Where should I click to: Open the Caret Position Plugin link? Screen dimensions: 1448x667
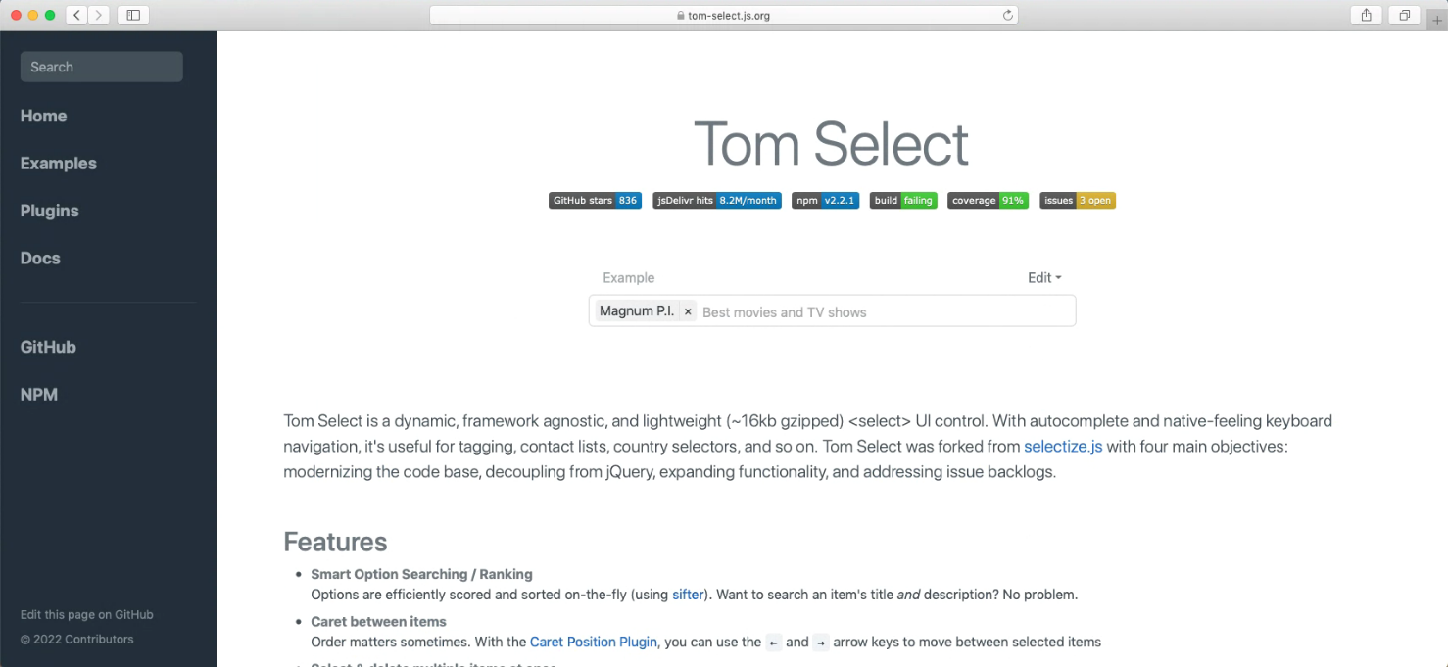click(593, 642)
